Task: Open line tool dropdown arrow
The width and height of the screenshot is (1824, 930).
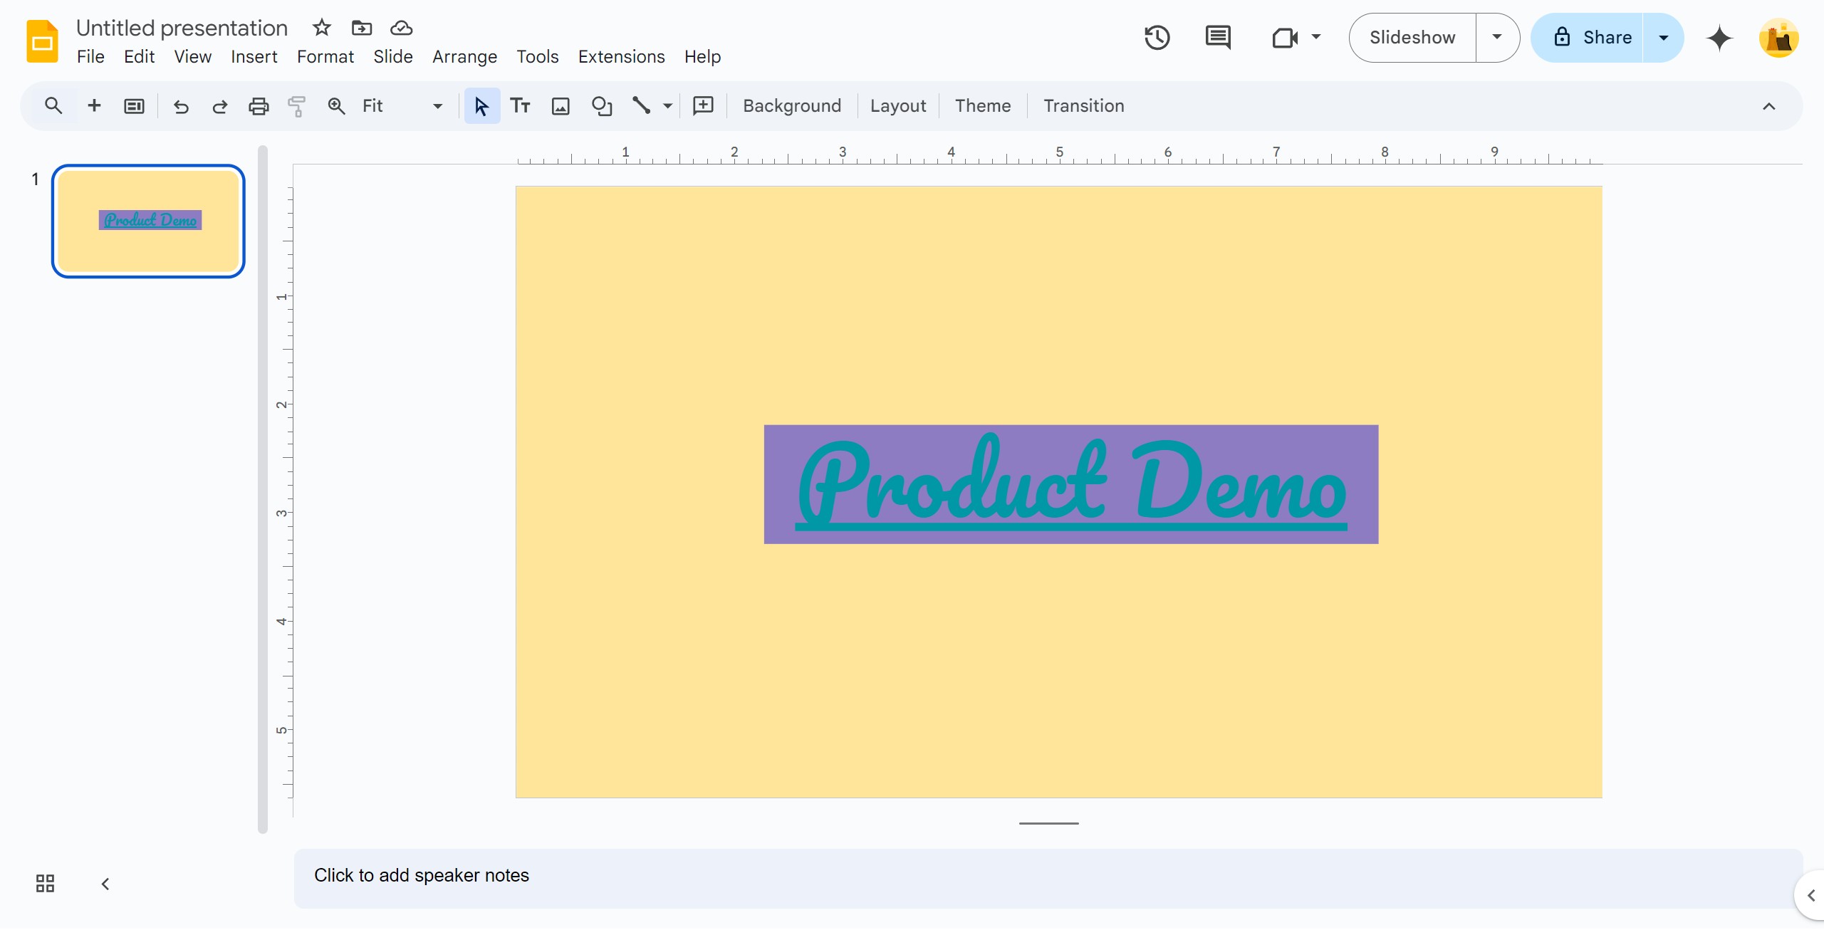Action: coord(667,106)
